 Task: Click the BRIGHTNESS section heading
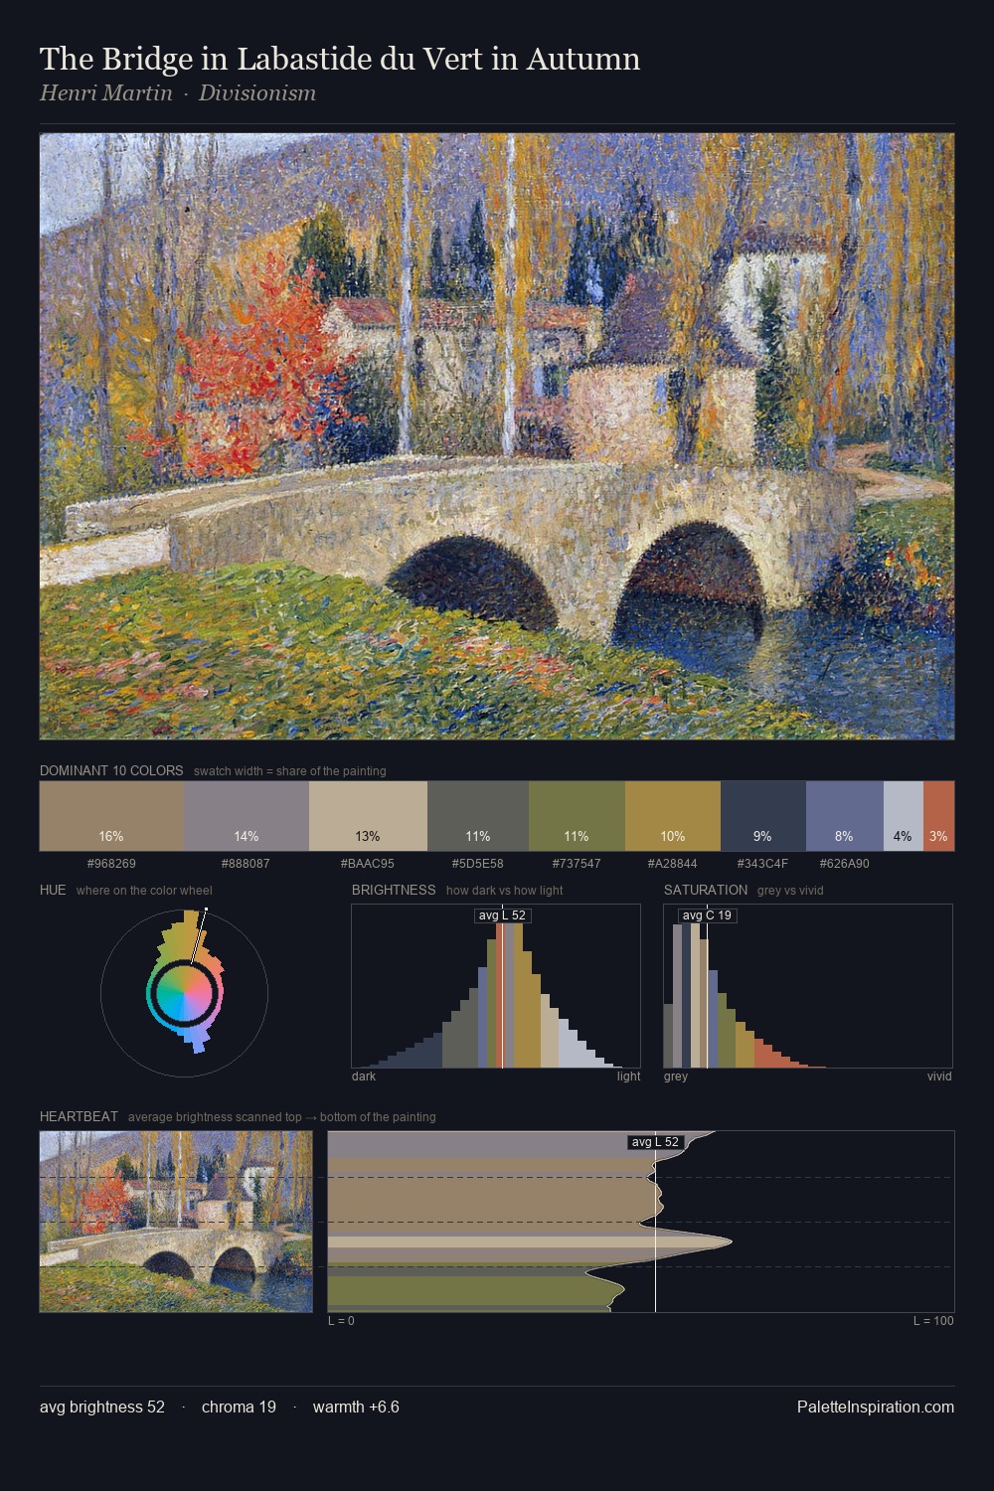(x=394, y=890)
